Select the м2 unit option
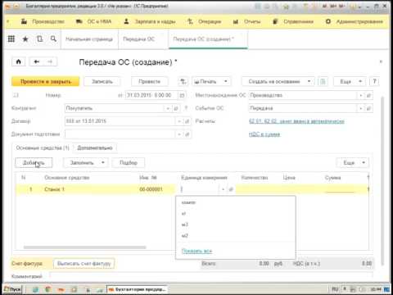This screenshot has height=295, width=393. pos(235,235)
